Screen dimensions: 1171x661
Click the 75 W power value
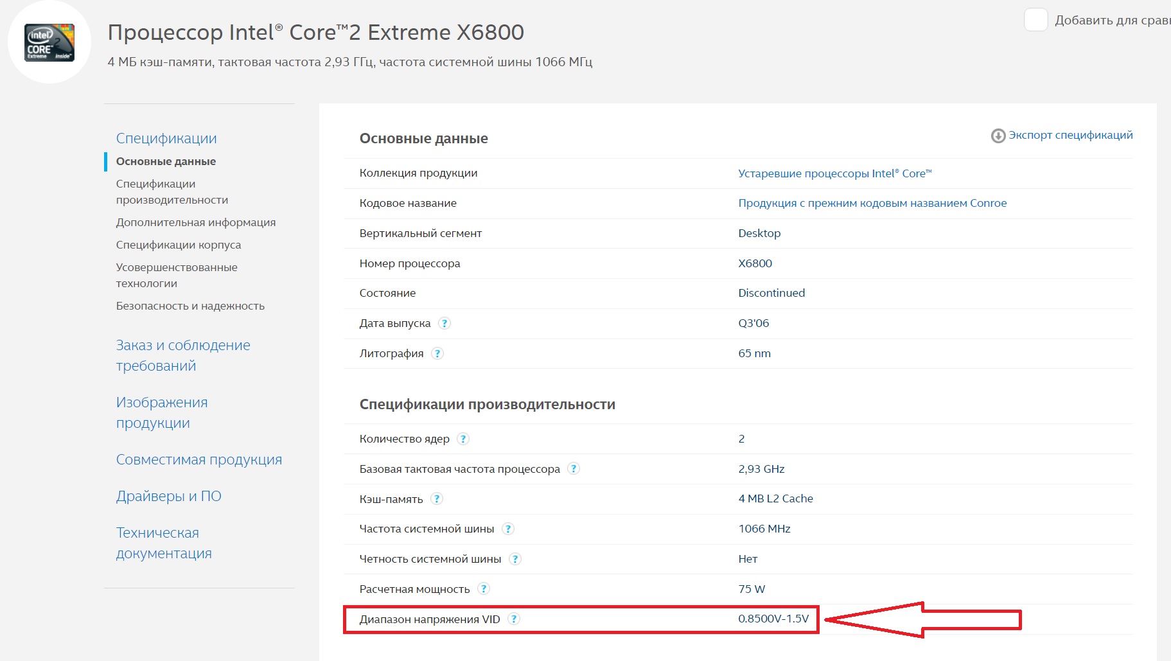752,589
